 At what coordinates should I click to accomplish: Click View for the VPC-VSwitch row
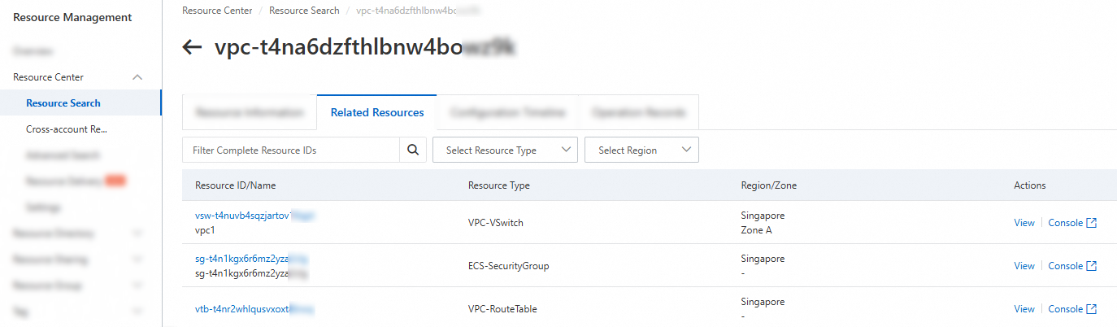click(x=1024, y=223)
